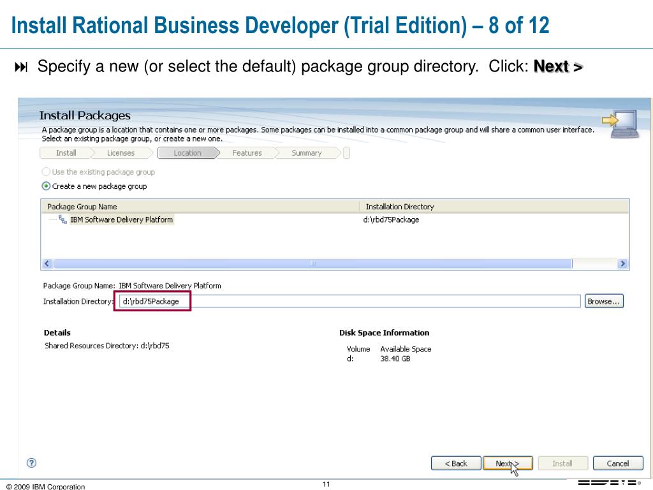Click the Package Group Name column header
Viewport: 653px width, 490px height.
click(x=201, y=207)
